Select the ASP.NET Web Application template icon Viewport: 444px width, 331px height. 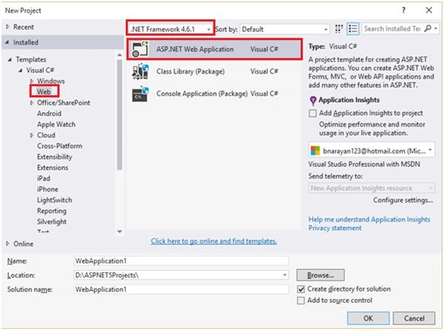point(140,49)
